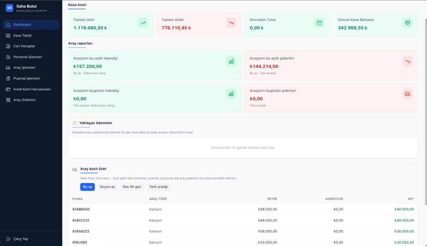427x246 pixels.
Task: Click bar chart icon in bugünkü hakediş card
Action: click(231, 94)
